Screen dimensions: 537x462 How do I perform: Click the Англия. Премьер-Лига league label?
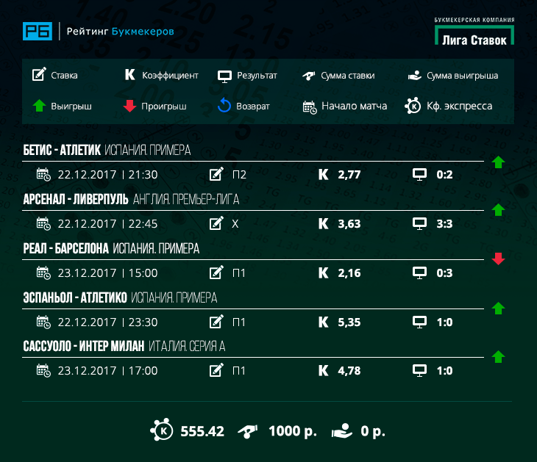(x=186, y=199)
